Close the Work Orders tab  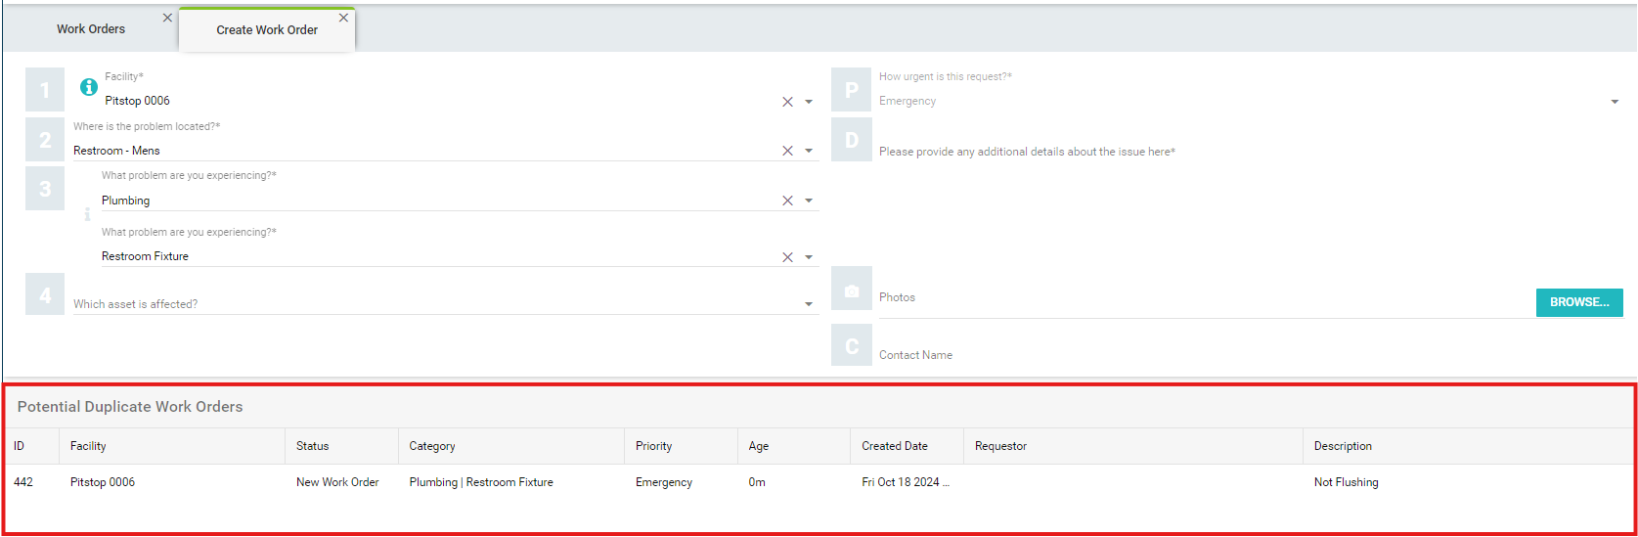click(167, 18)
